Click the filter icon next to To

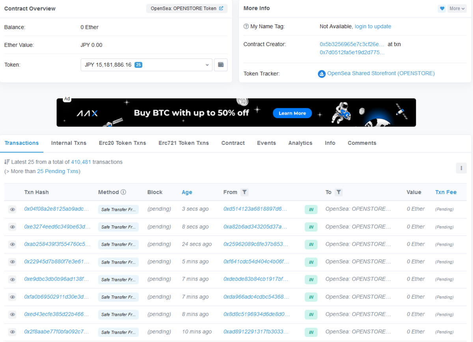(x=339, y=192)
